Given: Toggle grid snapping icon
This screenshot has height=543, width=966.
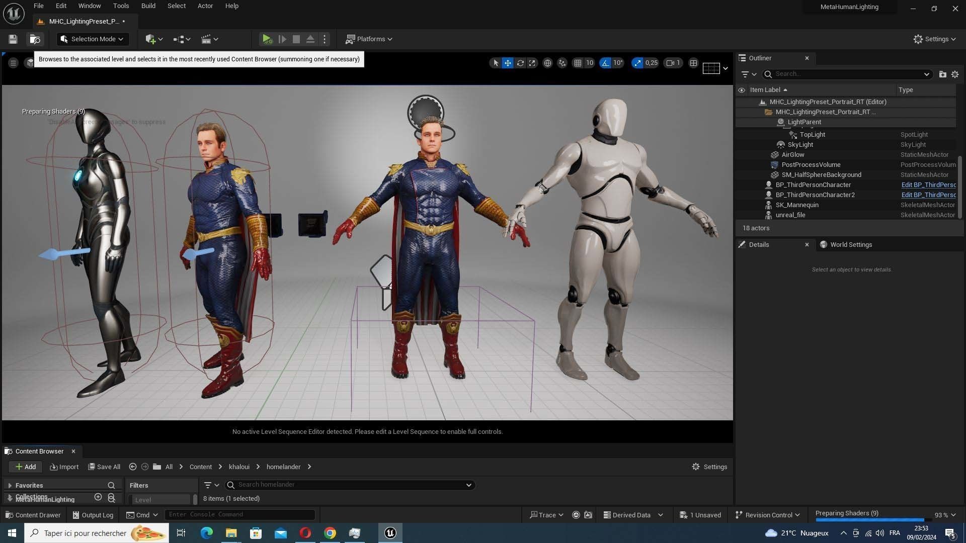Looking at the screenshot, I should tap(578, 63).
